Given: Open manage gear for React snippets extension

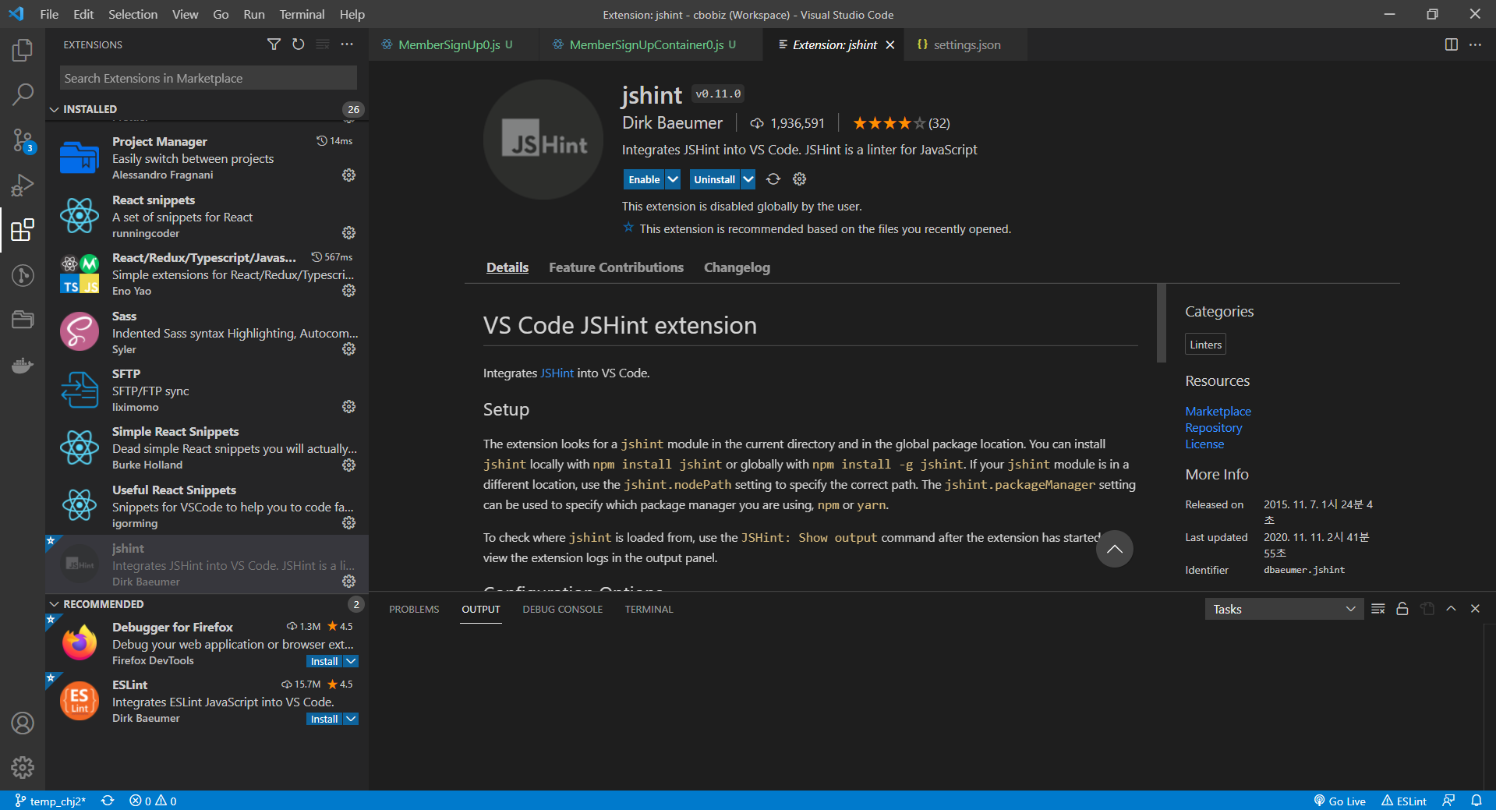Looking at the screenshot, I should click(348, 233).
